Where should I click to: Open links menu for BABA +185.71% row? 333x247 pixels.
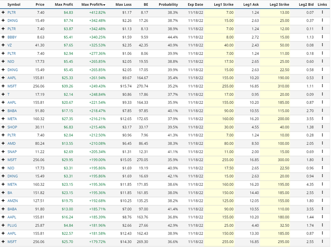[x=322, y=209]
